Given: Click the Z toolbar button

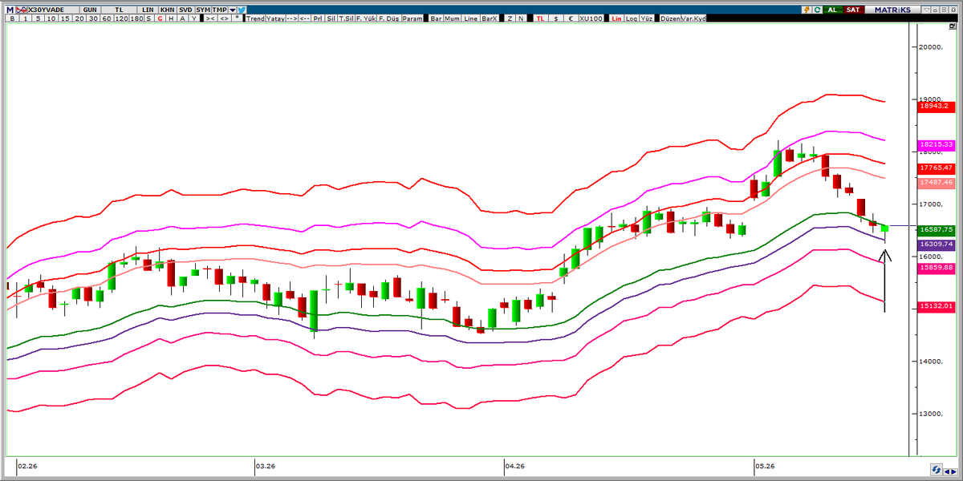Looking at the screenshot, I should point(510,18).
